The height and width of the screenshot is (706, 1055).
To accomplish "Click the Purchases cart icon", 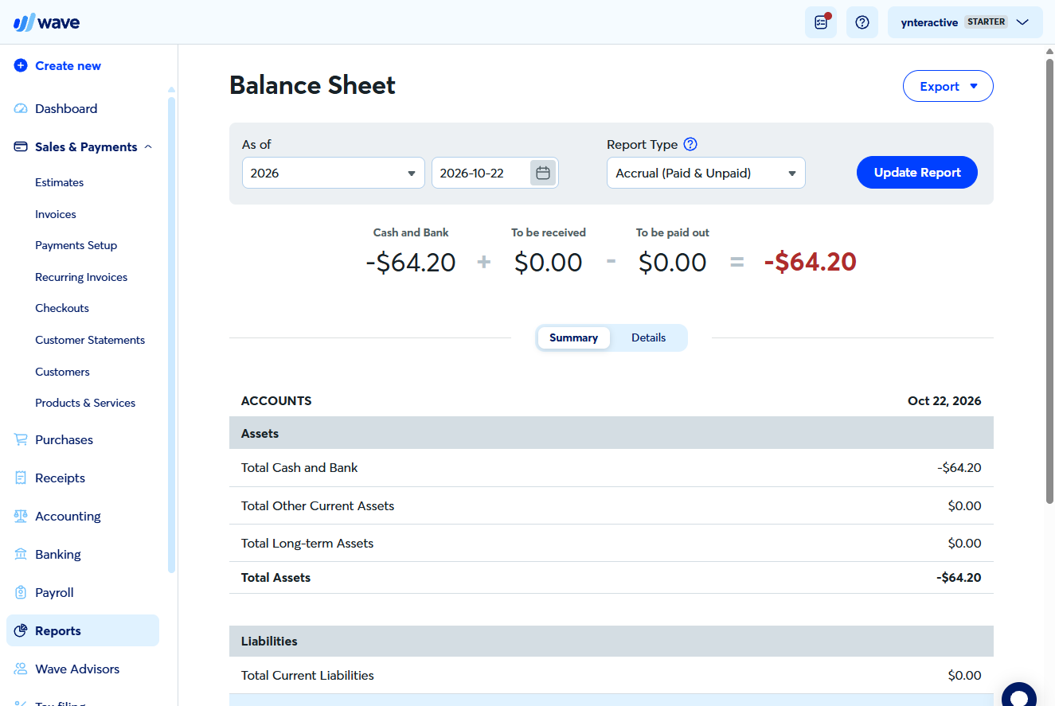I will coord(21,440).
